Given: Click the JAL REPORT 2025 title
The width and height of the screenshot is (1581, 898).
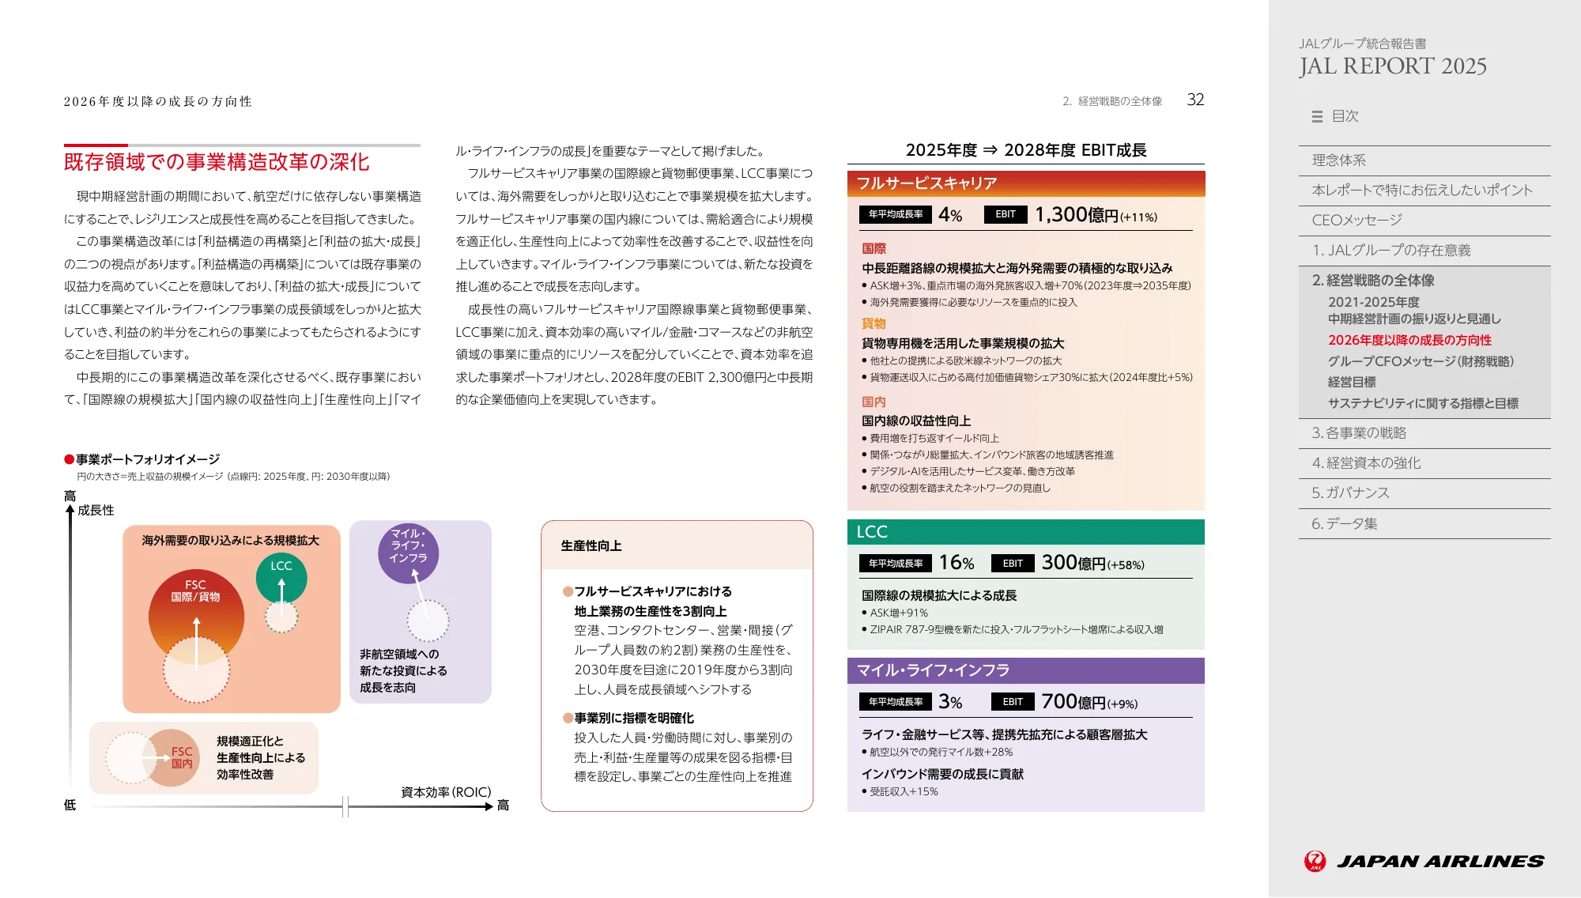Looking at the screenshot, I should point(1393,66).
